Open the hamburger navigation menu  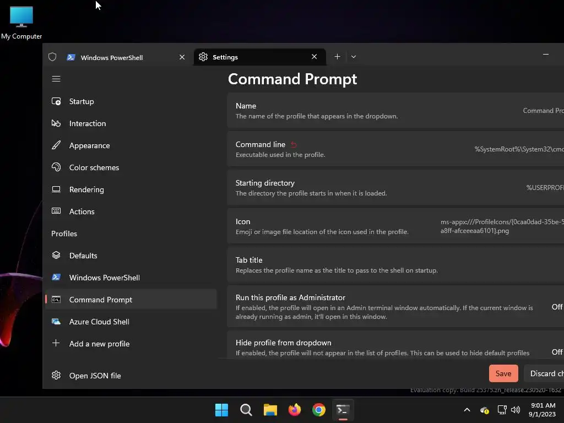point(56,79)
